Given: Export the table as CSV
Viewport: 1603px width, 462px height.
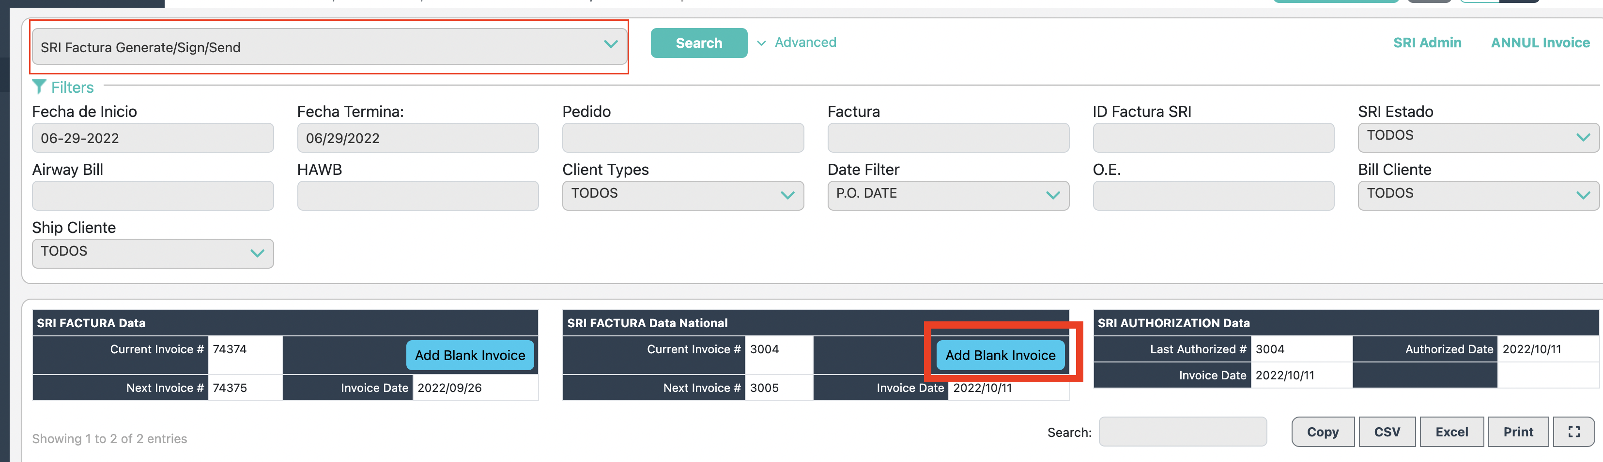Looking at the screenshot, I should (x=1387, y=432).
